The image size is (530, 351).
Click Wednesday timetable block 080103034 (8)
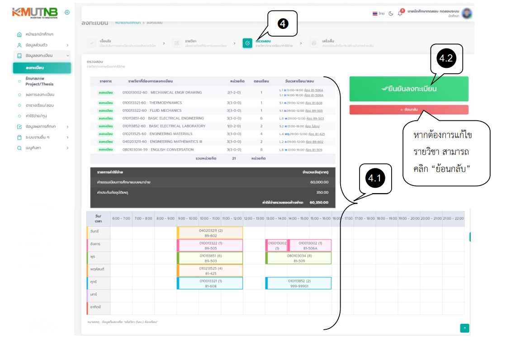298,258
